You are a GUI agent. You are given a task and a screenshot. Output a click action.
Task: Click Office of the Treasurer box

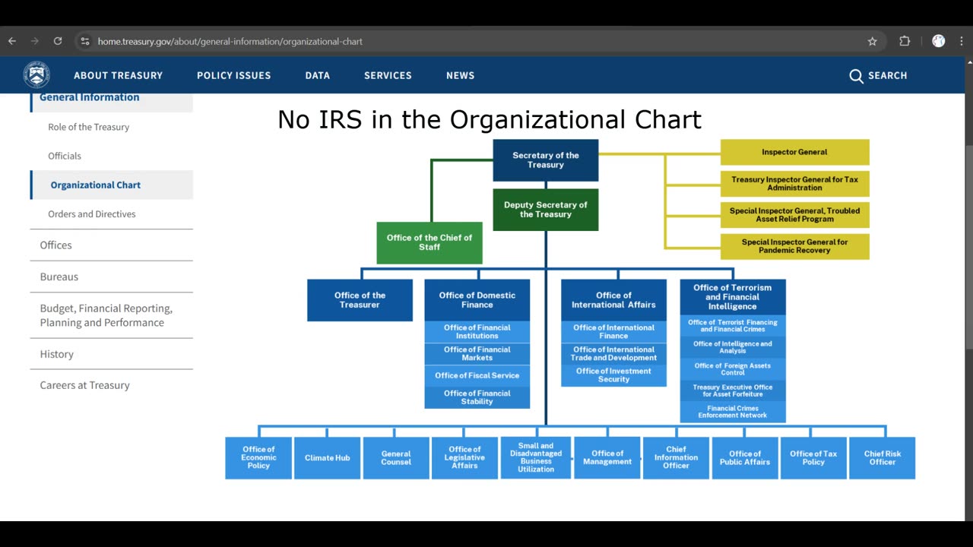(360, 300)
